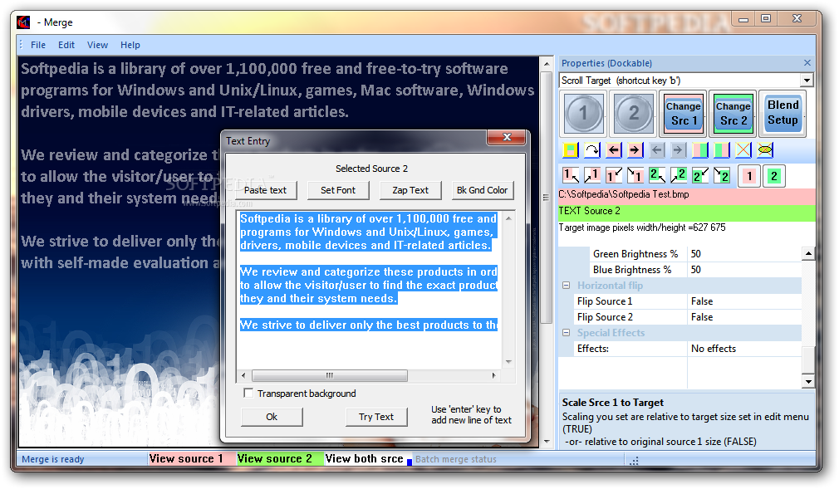Click inside the text entry box
Image resolution: width=839 pixels, height=489 pixels.
tap(369, 289)
